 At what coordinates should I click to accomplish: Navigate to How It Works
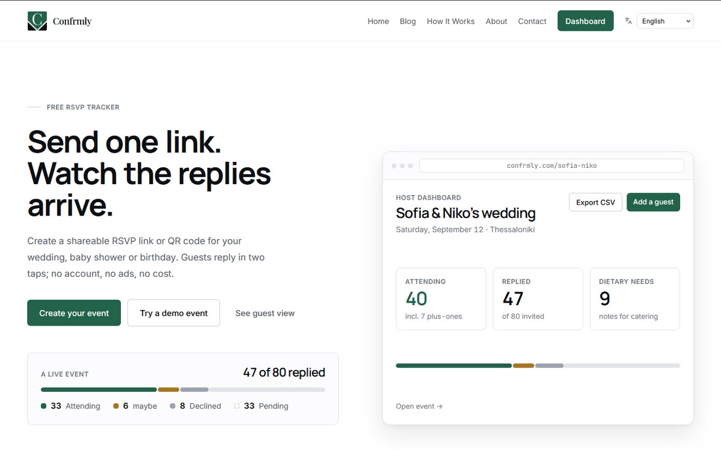[x=450, y=21]
